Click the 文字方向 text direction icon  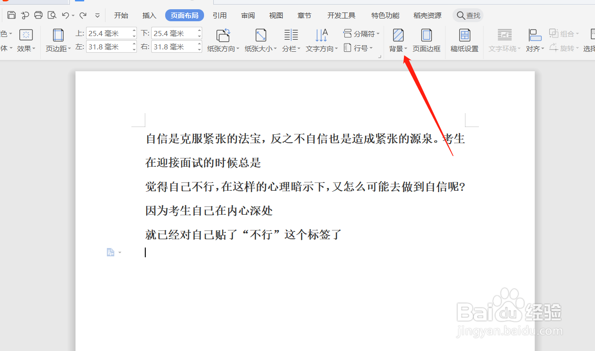click(x=322, y=35)
